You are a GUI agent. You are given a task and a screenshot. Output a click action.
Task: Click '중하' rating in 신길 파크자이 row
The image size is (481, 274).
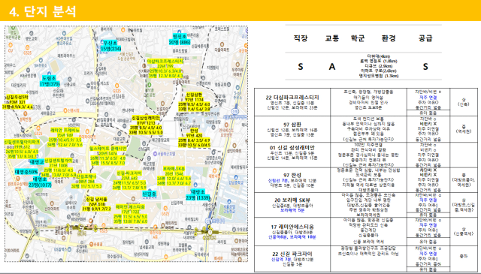click(464, 256)
